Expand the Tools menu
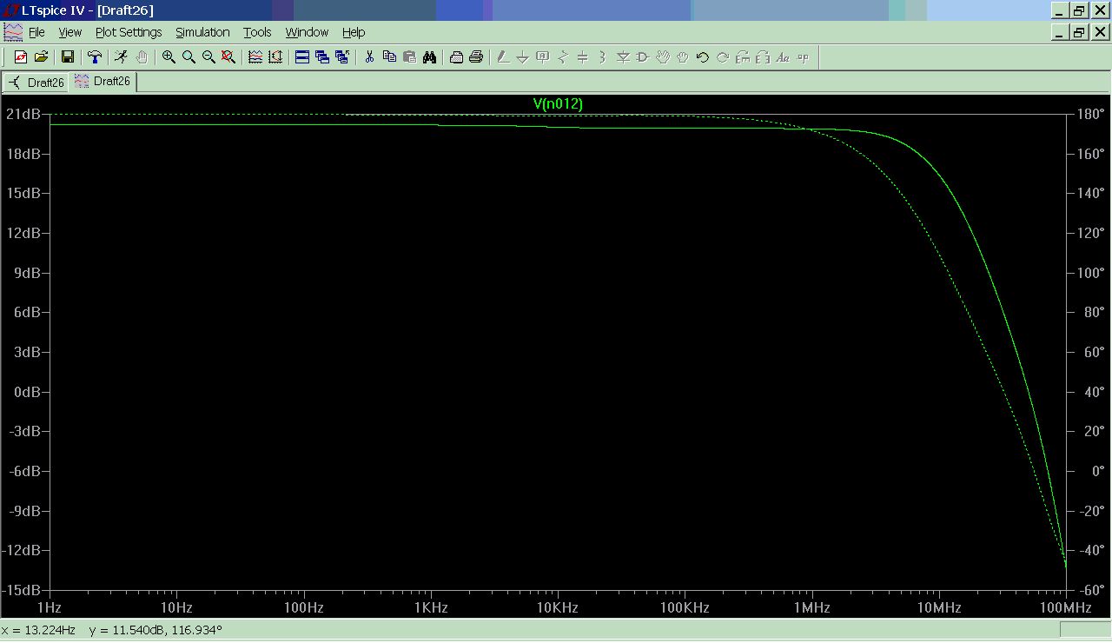 point(257,32)
